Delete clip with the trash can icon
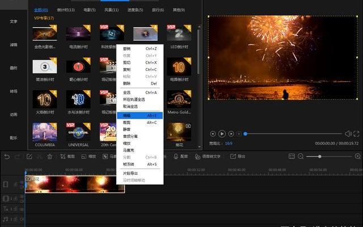Image resolution: width=363 pixels, height=227 pixels. tap(50, 157)
